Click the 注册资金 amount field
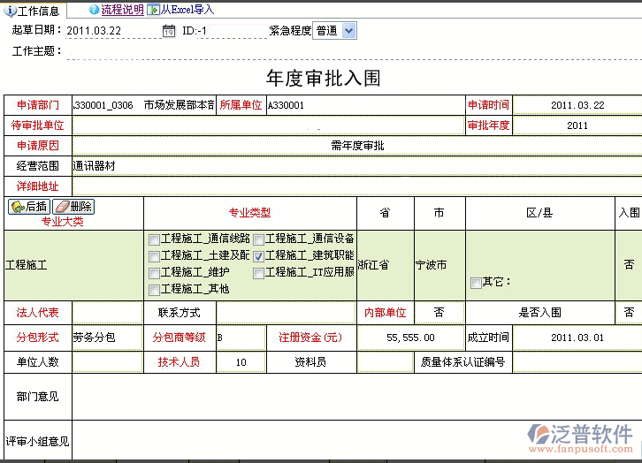Screen dimensions: 642x463 tap(410, 338)
